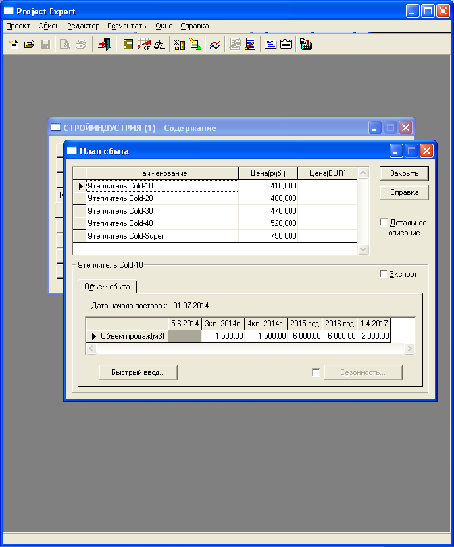Click the Объем продаж(м3) row header
454x547 pixels.
tap(127, 336)
